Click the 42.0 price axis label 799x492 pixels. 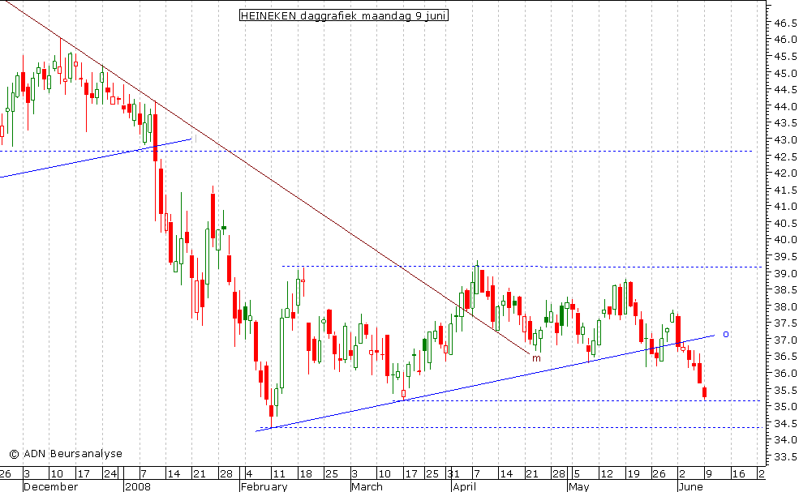click(x=785, y=173)
